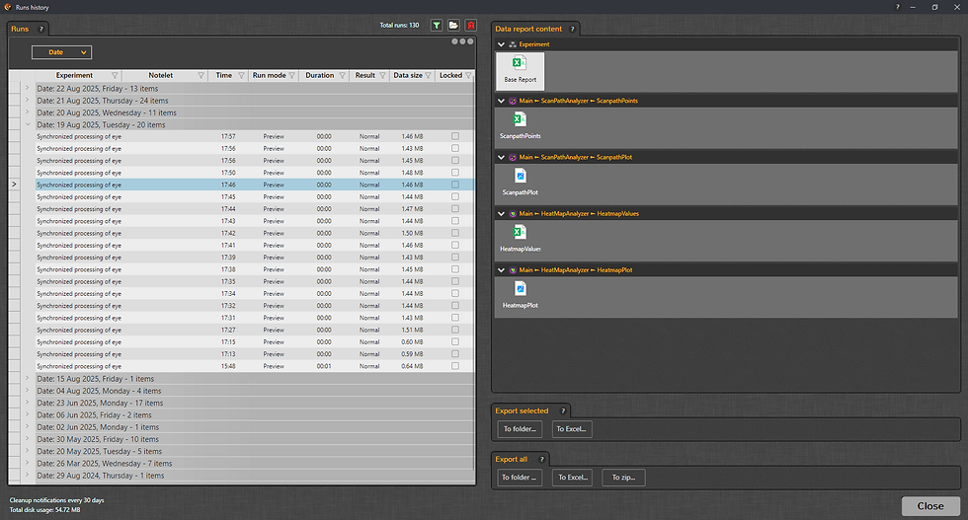Click the three dots panel options
968x520 pixels.
tap(462, 41)
